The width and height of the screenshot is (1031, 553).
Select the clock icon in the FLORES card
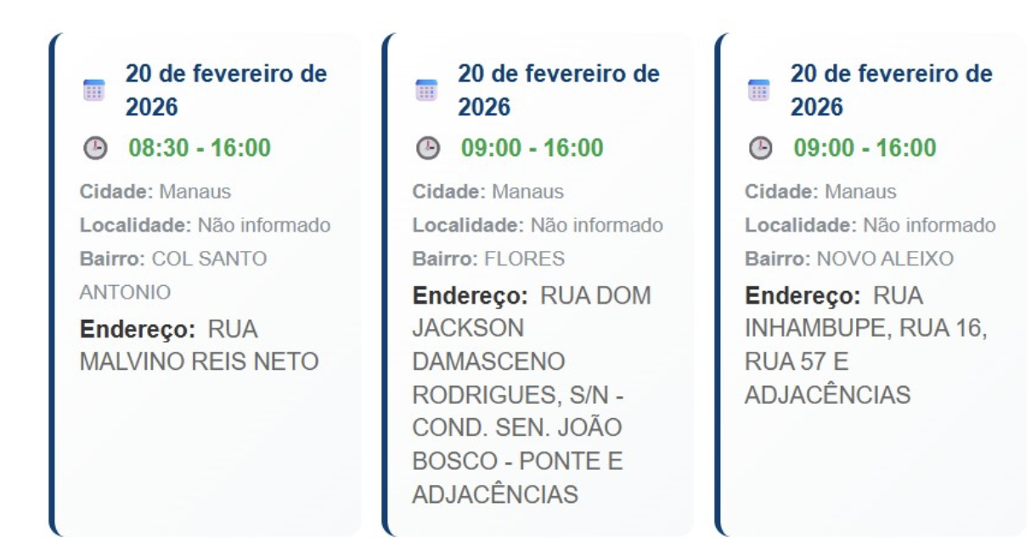click(x=426, y=148)
